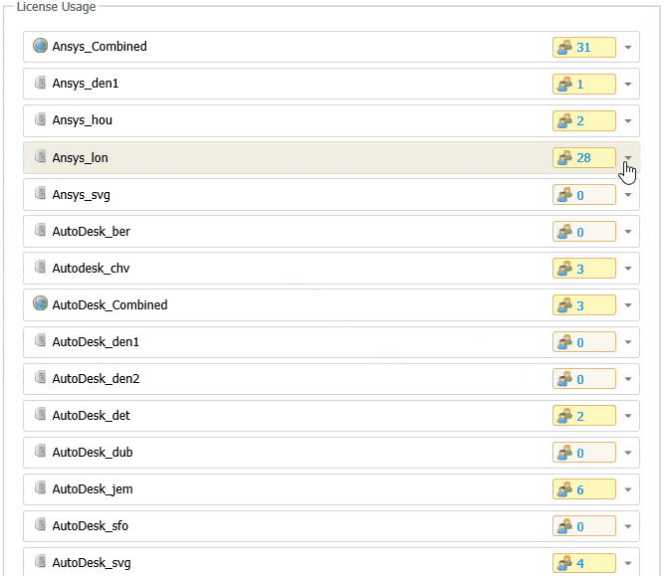Image resolution: width=664 pixels, height=576 pixels.
Task: Select the AutoDesk_den1 license name
Action: click(96, 342)
